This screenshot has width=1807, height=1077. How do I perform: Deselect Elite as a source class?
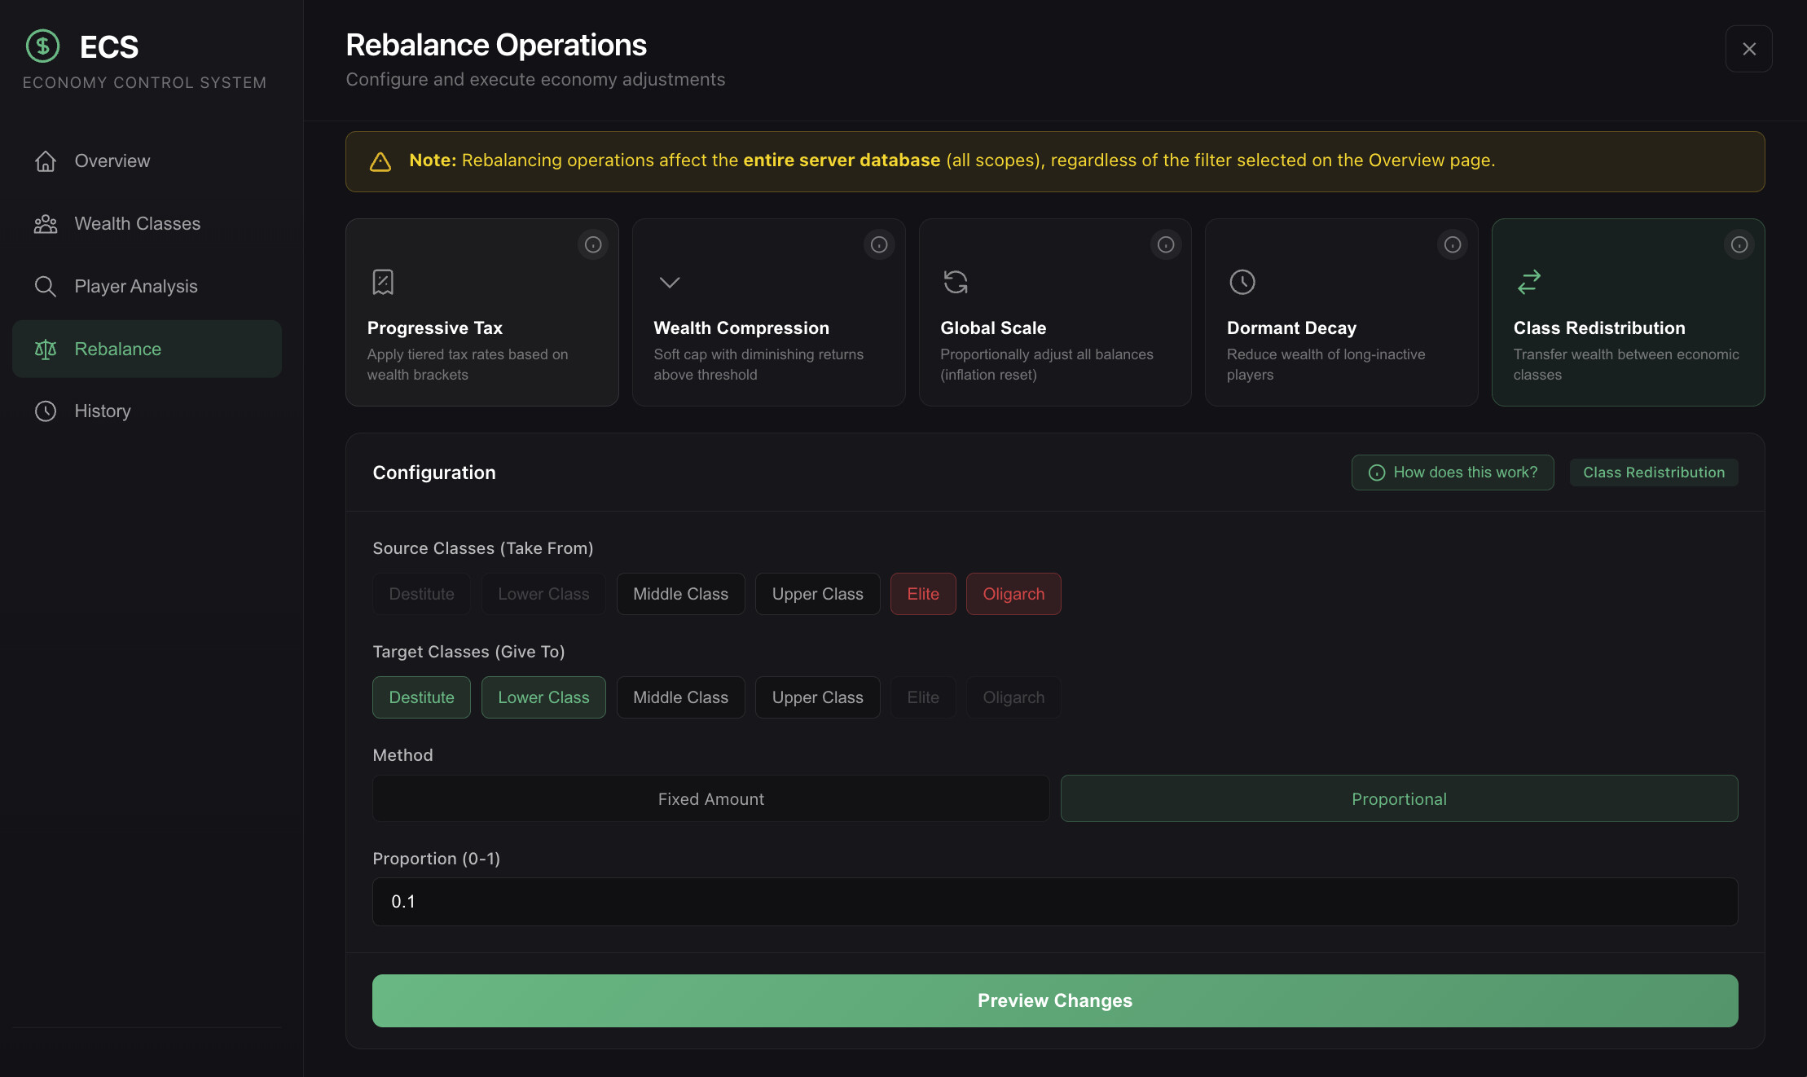(x=923, y=594)
